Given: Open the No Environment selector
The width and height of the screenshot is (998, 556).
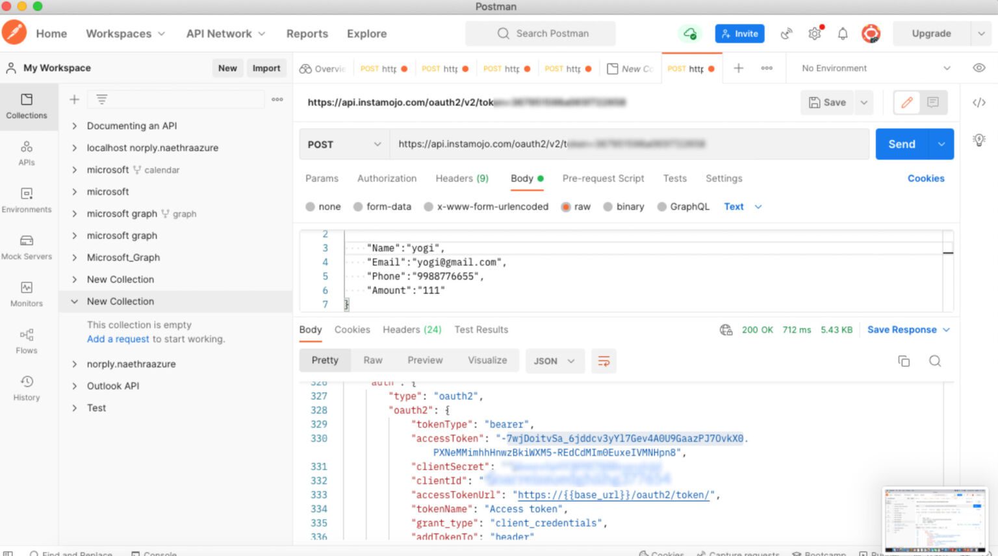Looking at the screenshot, I should pyautogui.click(x=875, y=68).
